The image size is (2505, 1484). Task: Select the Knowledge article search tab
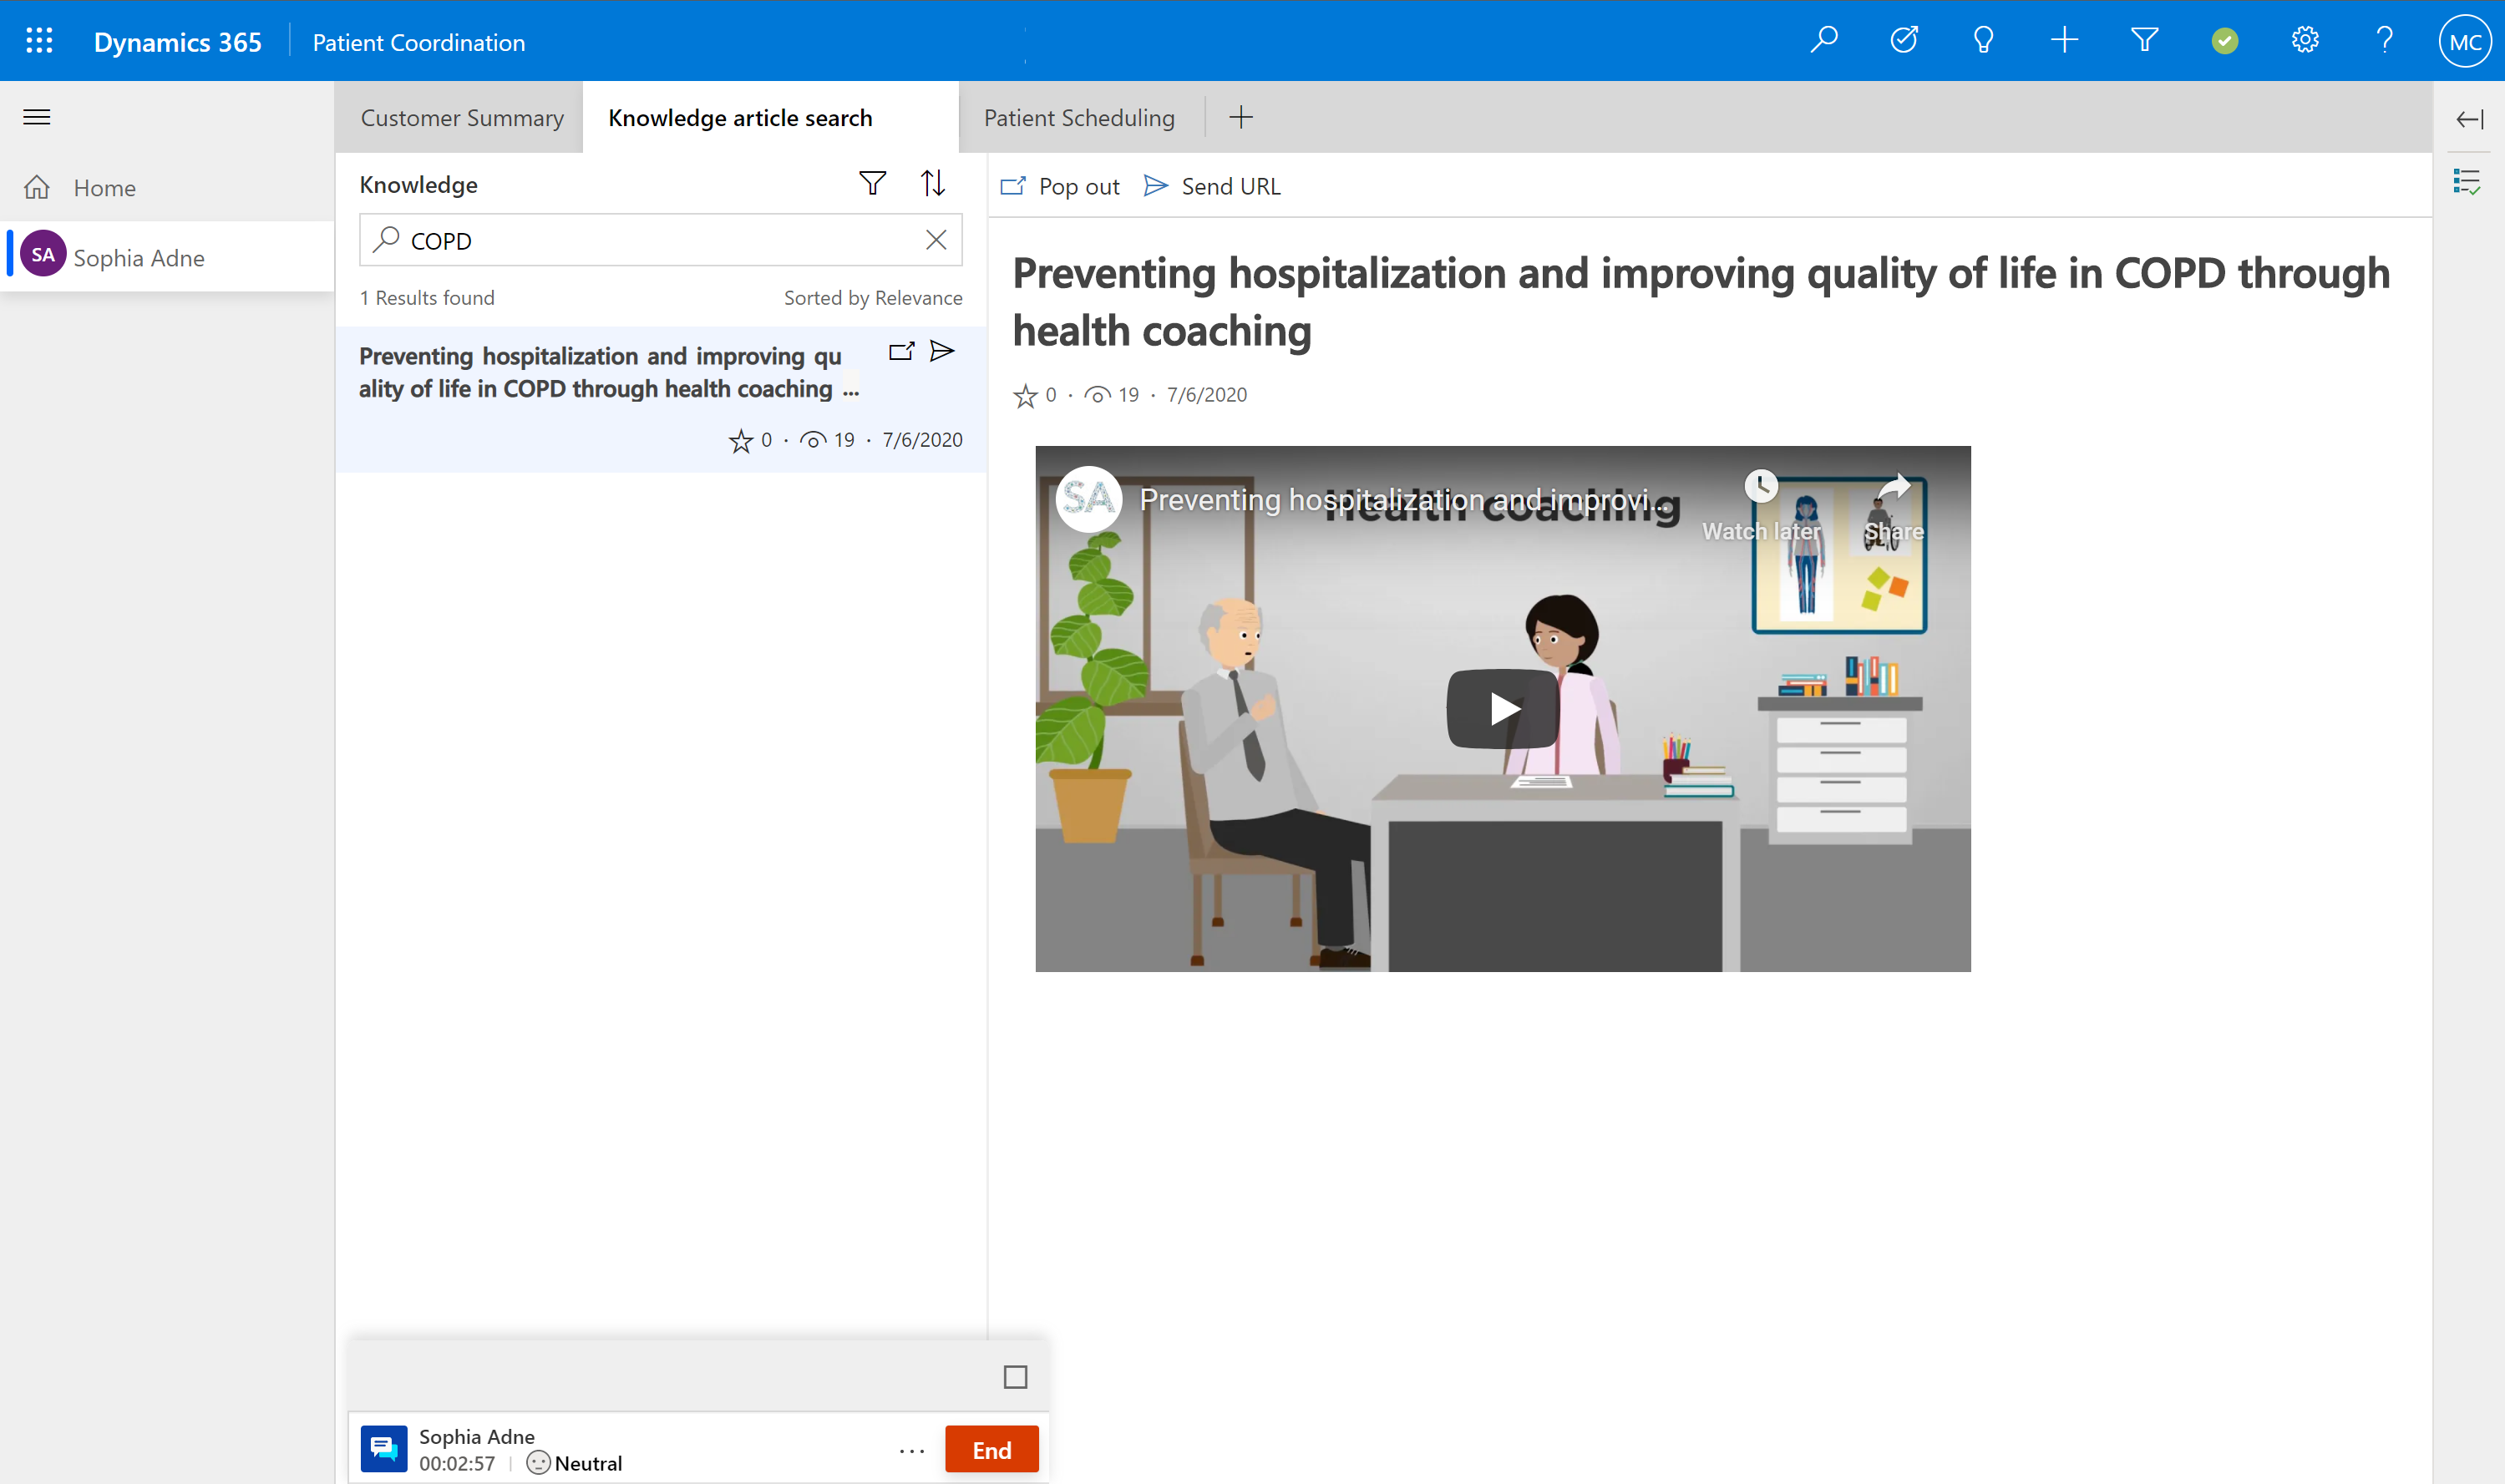click(x=740, y=119)
